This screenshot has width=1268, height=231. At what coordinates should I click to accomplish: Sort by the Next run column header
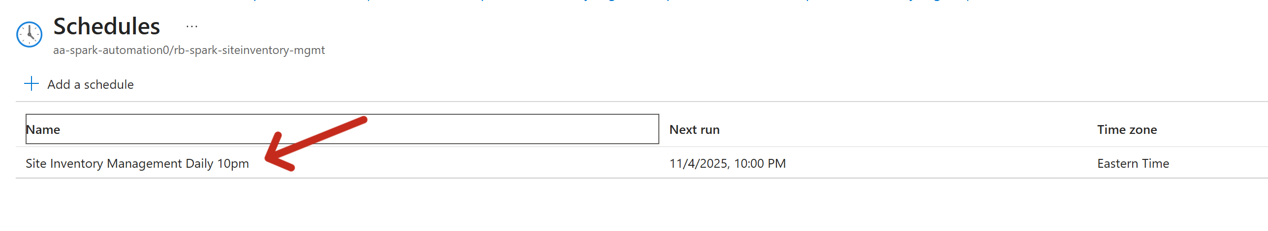694,129
